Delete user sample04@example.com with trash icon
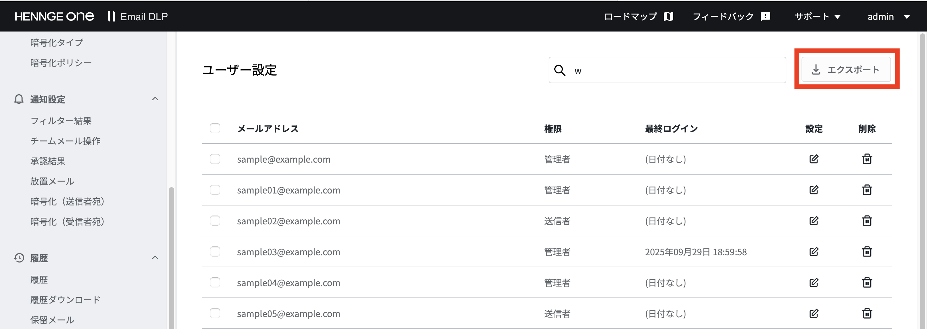Screen dimensions: 927x329 point(867,283)
